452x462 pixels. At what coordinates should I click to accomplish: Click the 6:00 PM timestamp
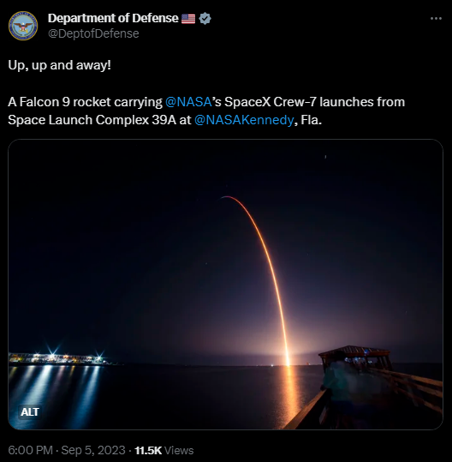coord(30,450)
